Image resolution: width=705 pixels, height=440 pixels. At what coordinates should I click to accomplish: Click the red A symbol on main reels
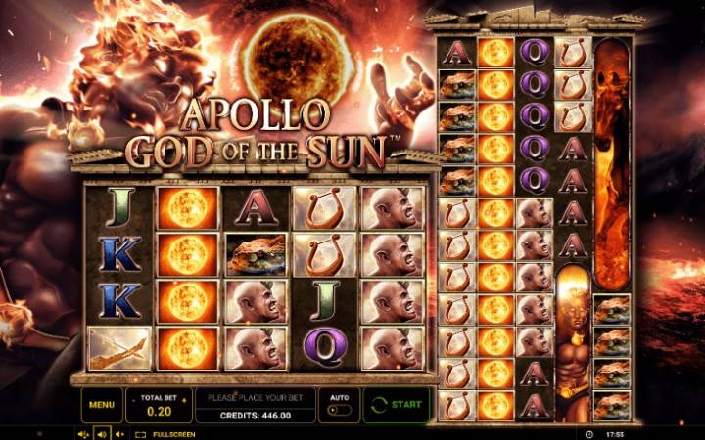click(256, 207)
